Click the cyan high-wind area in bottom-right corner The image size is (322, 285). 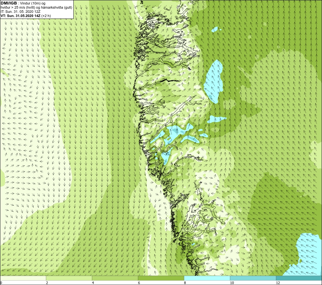tap(306, 256)
